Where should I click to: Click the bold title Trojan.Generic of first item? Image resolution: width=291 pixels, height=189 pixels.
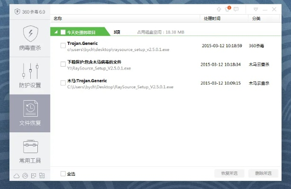click(82, 43)
